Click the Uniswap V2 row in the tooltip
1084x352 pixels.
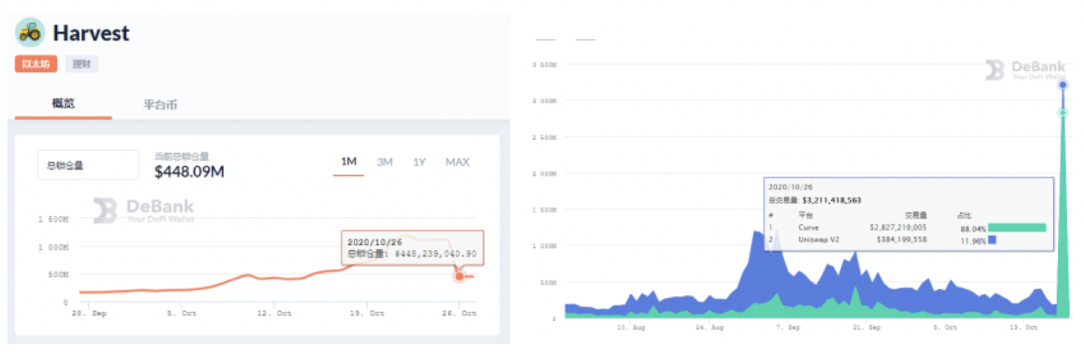907,240
